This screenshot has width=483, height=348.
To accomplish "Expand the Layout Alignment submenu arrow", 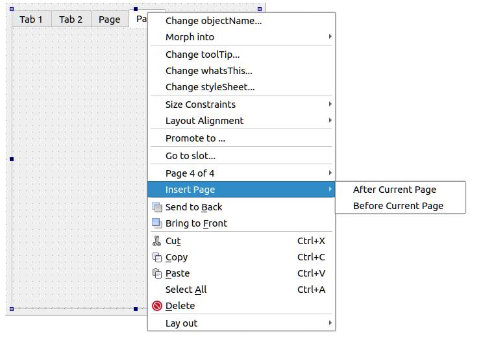I will pyautogui.click(x=330, y=120).
